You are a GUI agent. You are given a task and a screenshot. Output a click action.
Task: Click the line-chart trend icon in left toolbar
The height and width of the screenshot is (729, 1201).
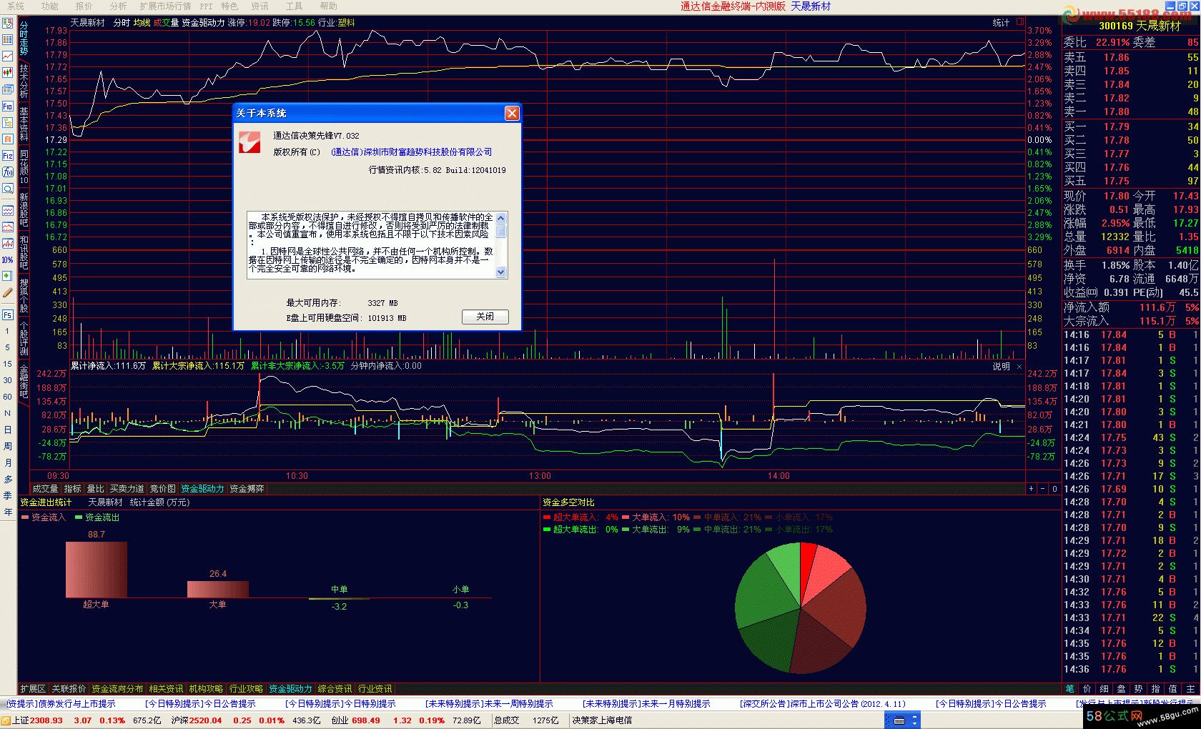pyautogui.click(x=8, y=56)
